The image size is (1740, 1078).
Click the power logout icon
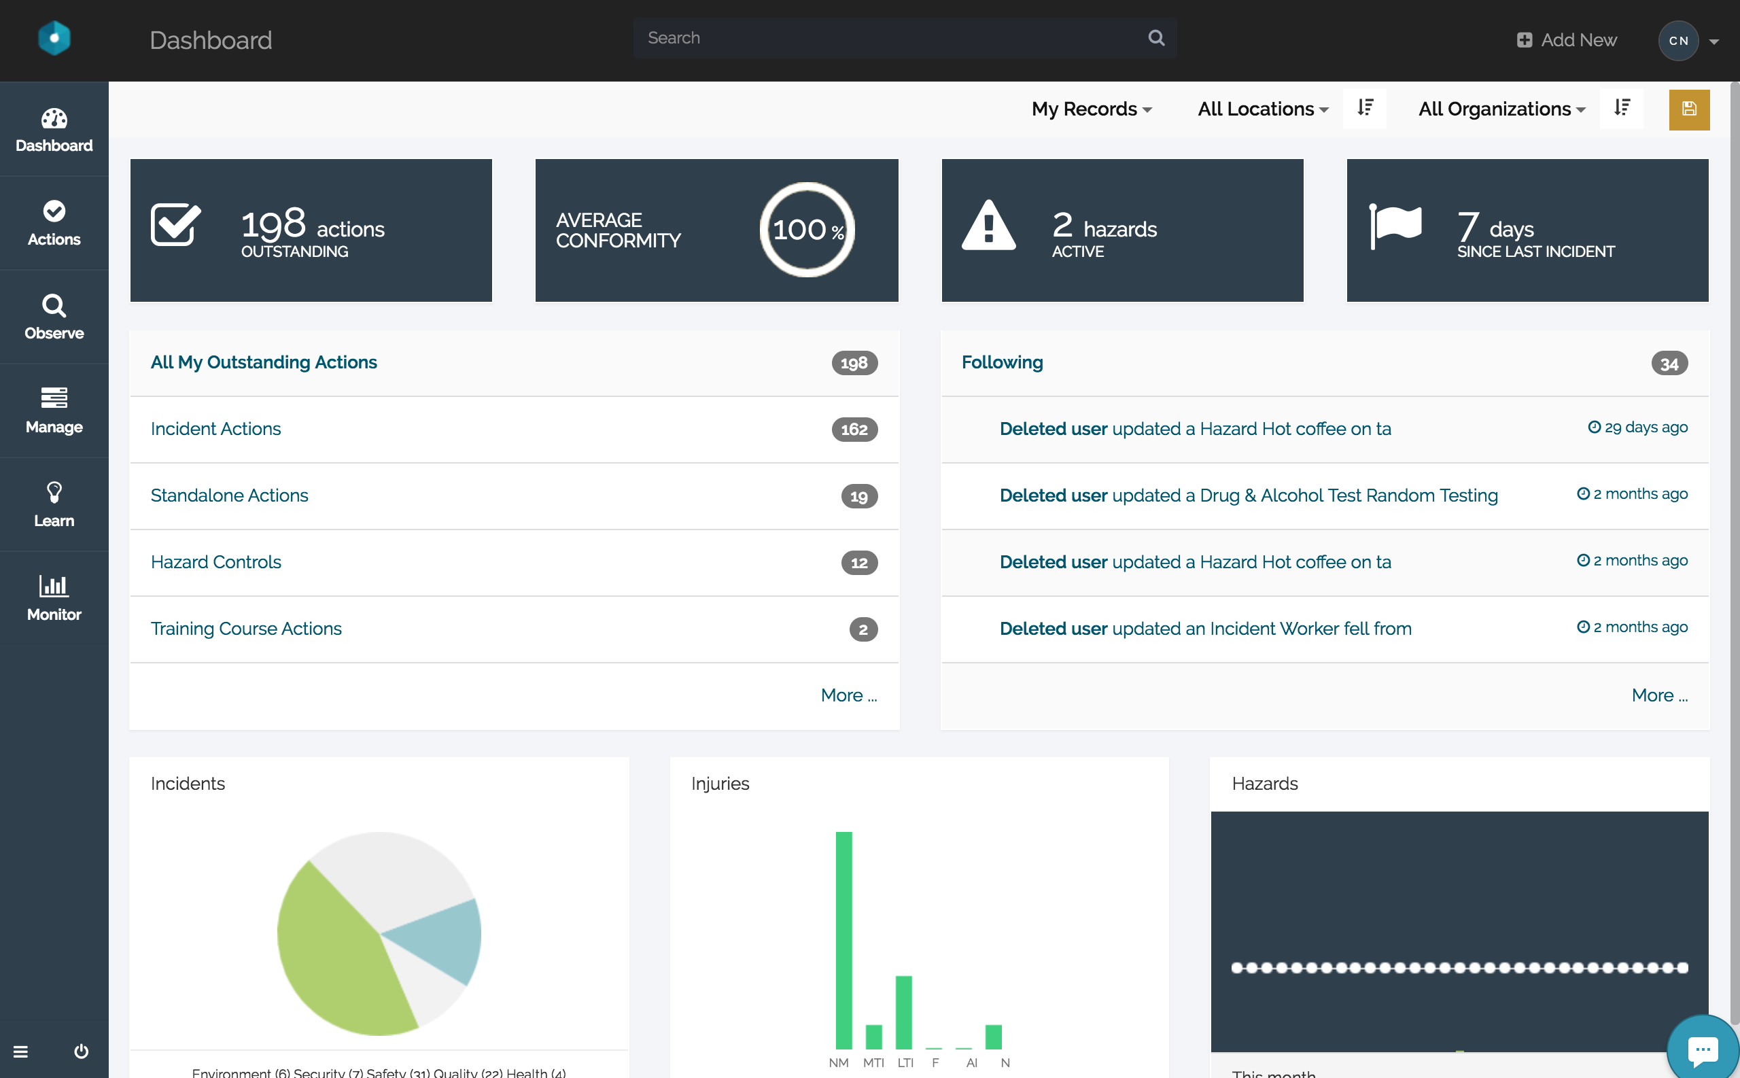(82, 1051)
